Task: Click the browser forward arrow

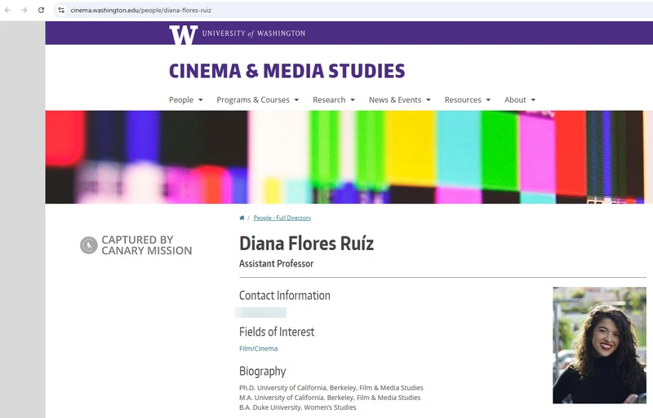Action: pyautogui.click(x=24, y=10)
